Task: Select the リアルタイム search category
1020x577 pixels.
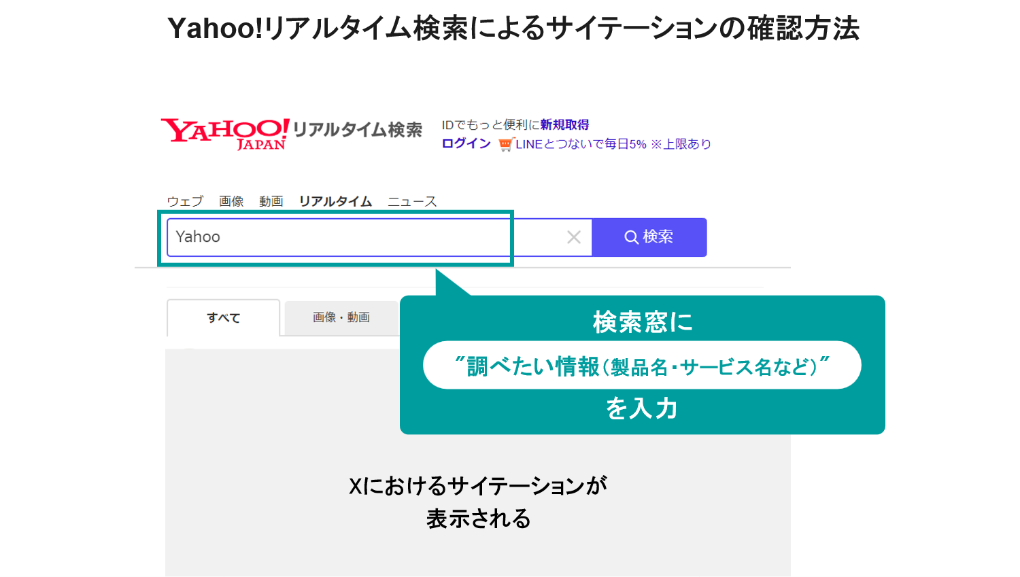Action: [x=336, y=201]
